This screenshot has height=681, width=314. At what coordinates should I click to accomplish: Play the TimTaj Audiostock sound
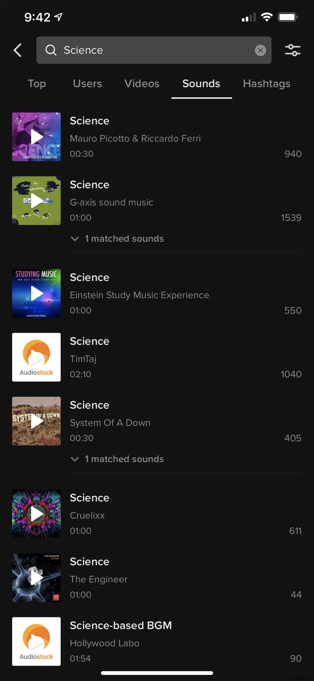pyautogui.click(x=36, y=357)
